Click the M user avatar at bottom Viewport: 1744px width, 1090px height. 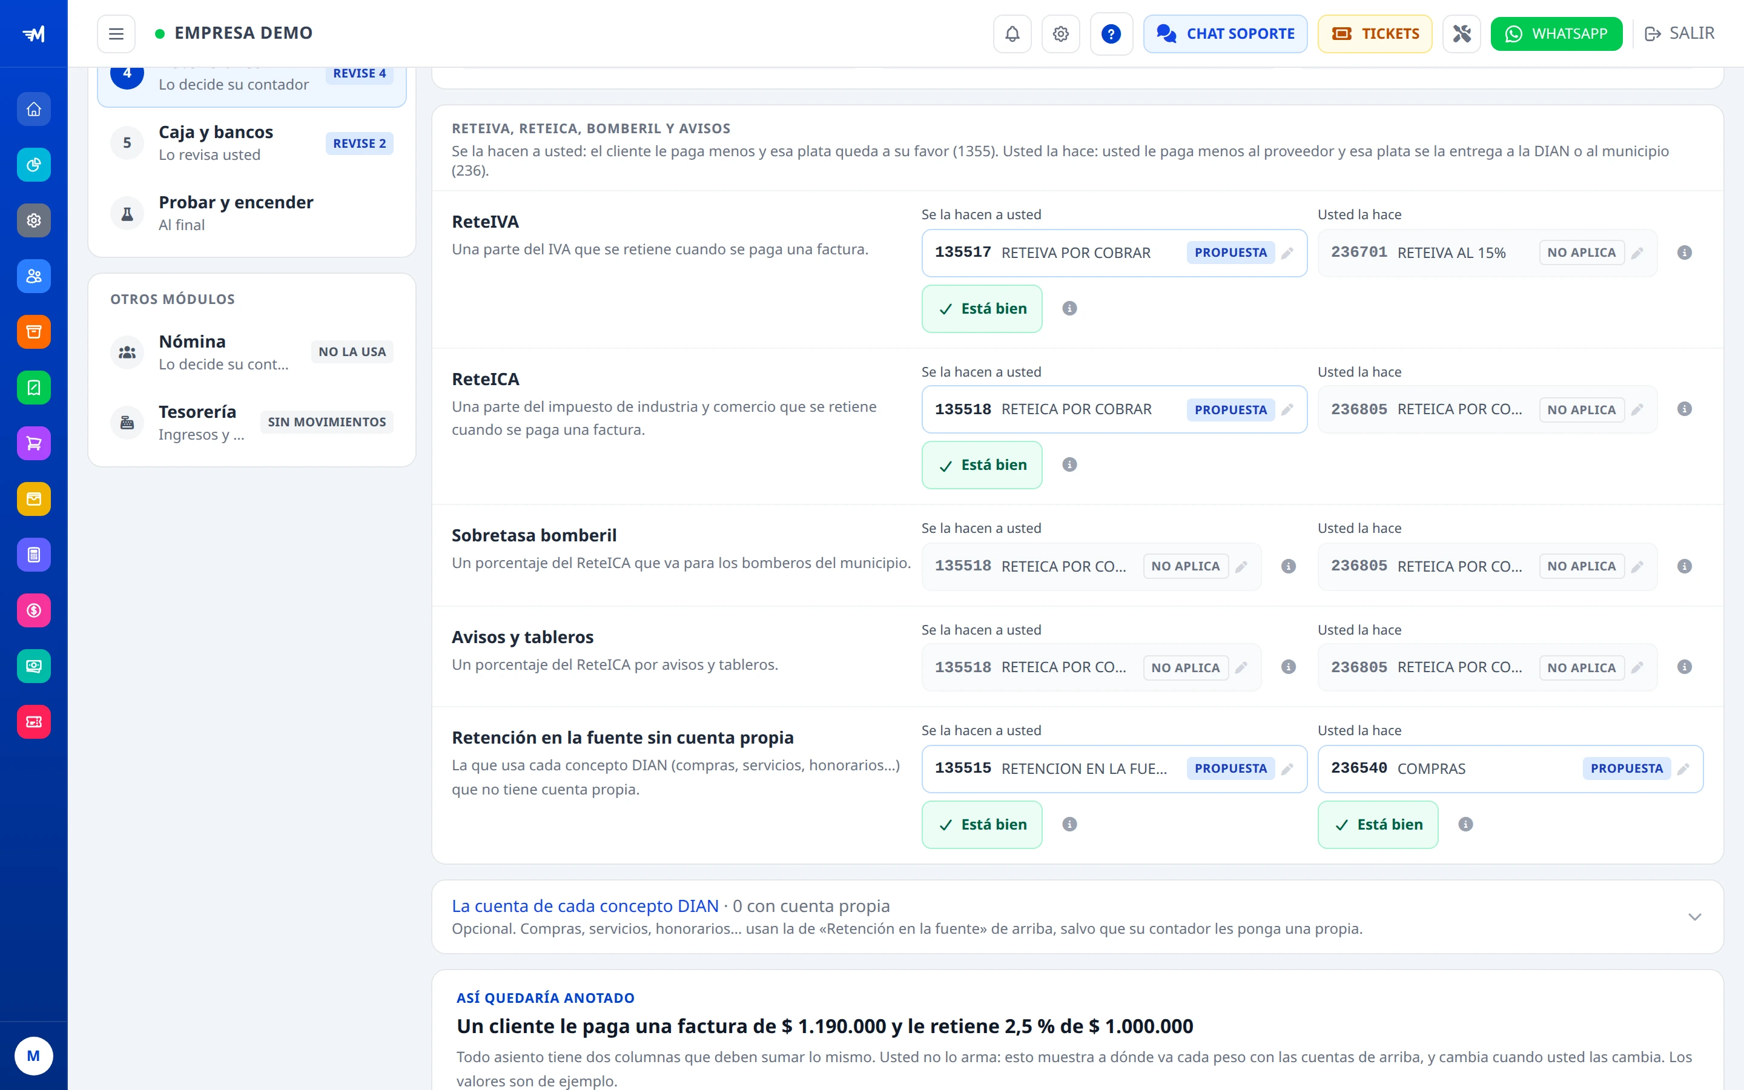tap(34, 1056)
